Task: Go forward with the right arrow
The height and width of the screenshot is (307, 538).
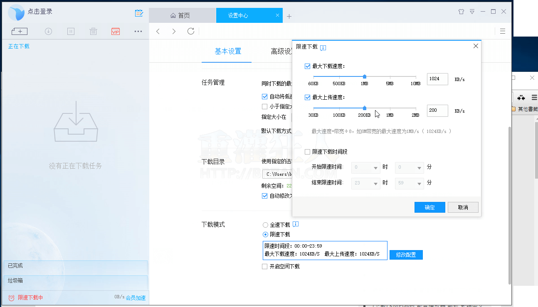Action: 174,31
